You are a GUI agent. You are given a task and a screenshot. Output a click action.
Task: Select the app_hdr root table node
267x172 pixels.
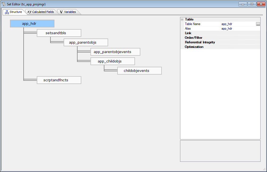32,24
